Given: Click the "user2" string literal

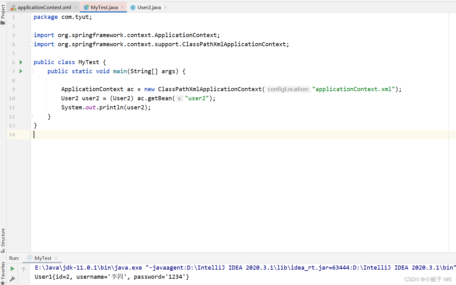Looking at the screenshot, I should (197, 98).
